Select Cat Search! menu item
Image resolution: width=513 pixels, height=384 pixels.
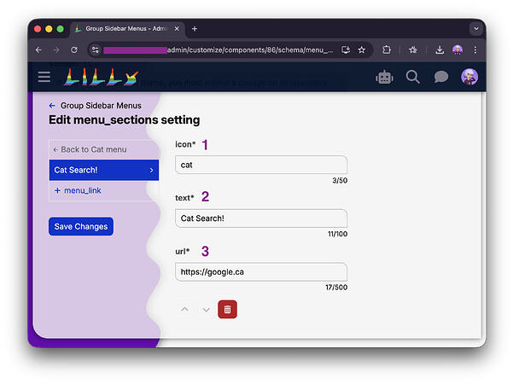click(104, 170)
